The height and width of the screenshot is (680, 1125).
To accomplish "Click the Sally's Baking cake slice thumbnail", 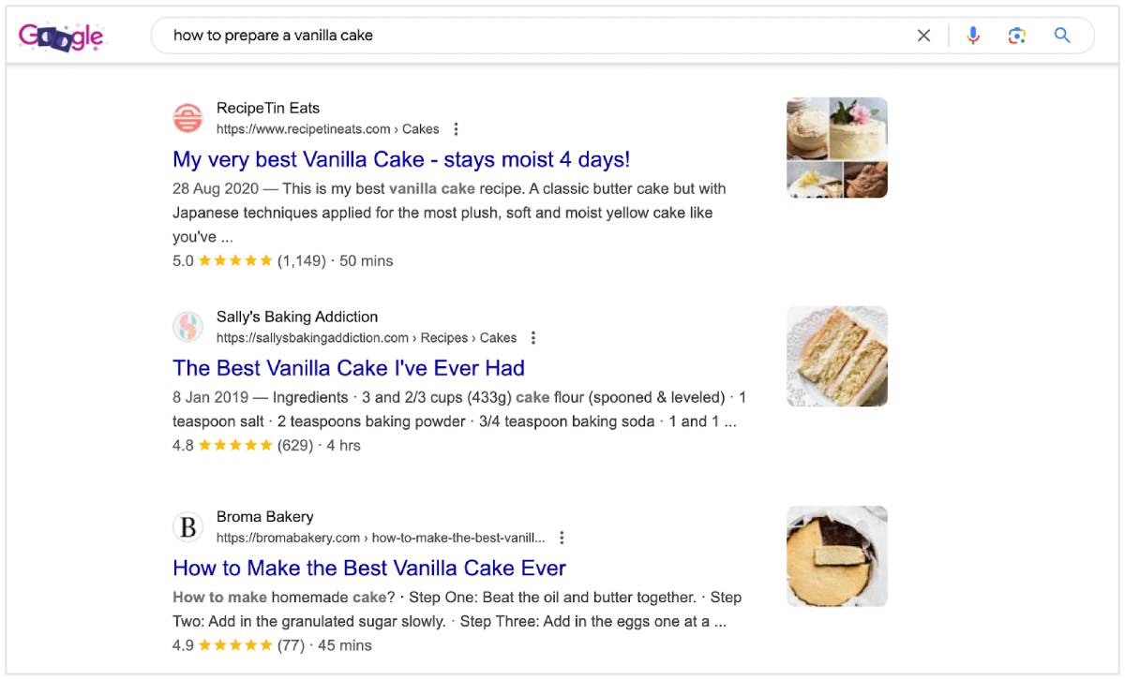I will (x=837, y=357).
